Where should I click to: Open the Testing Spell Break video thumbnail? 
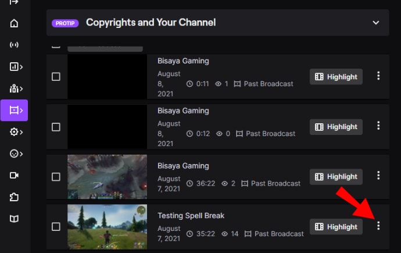tap(107, 227)
